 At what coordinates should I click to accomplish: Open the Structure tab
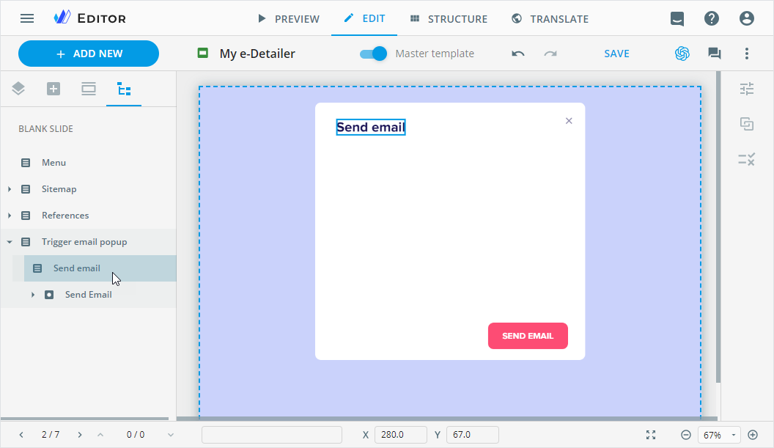[449, 18]
